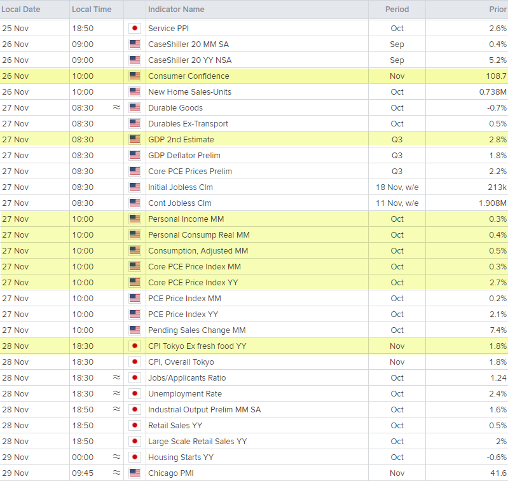
Task: Click the US flag next to Consumer Confidence
Action: tap(134, 76)
